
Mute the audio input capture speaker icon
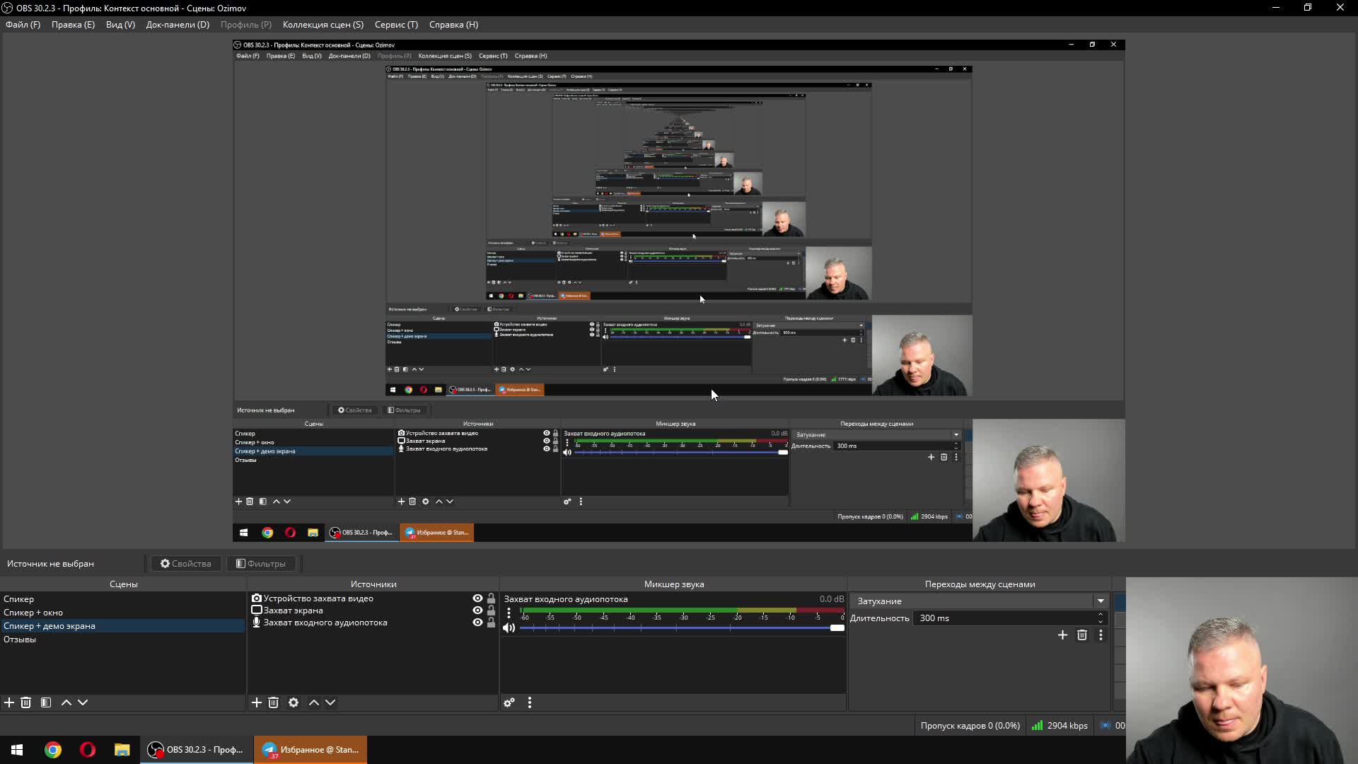509,628
